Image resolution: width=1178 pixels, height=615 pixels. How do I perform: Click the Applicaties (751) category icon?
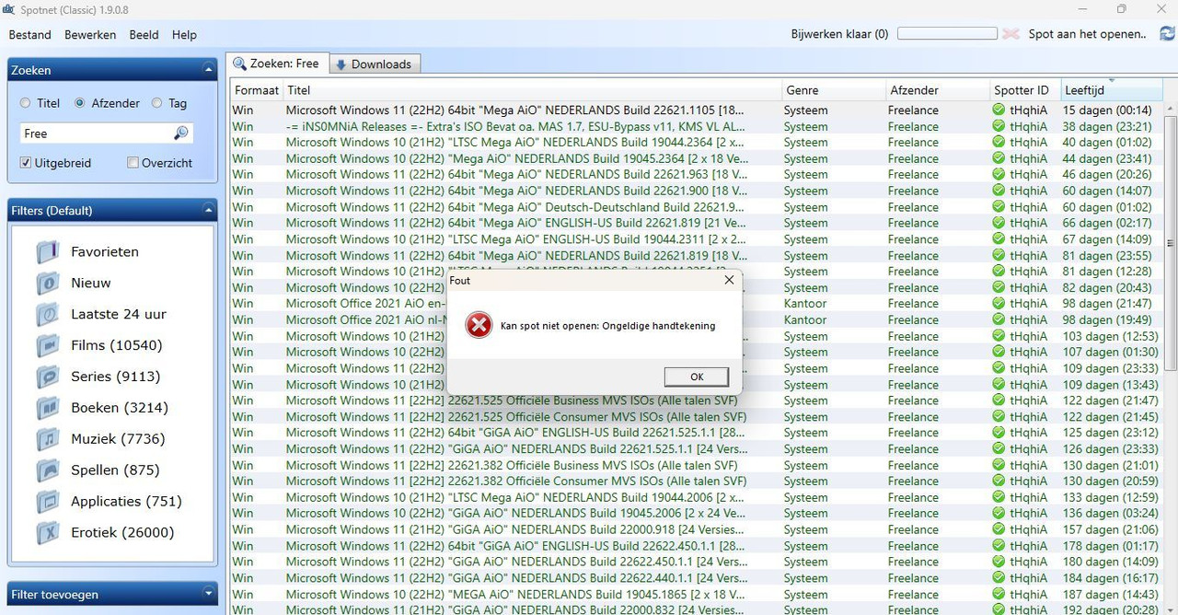(47, 502)
